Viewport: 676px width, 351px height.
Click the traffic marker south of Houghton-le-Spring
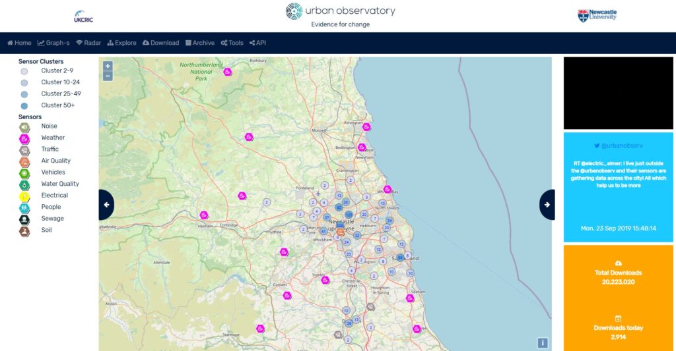click(371, 307)
